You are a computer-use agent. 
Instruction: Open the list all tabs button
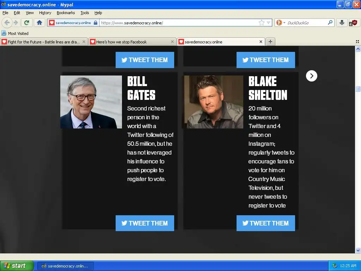coord(357,42)
